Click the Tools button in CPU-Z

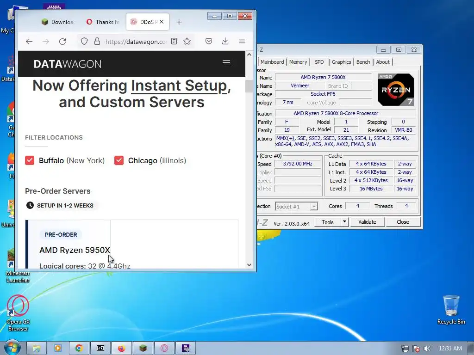click(328, 222)
